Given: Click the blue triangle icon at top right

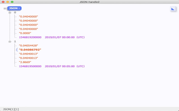Looking at the screenshot, I should 173,9.
